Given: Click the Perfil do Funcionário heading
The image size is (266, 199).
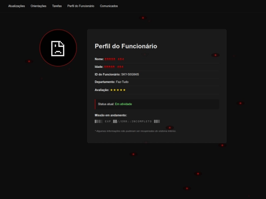Looking at the screenshot, I should (126, 46).
